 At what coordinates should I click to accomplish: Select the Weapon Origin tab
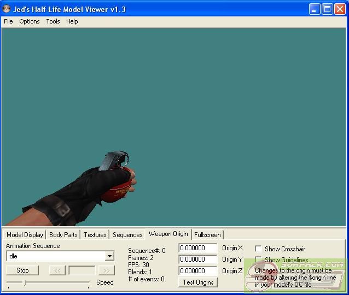[168, 234]
